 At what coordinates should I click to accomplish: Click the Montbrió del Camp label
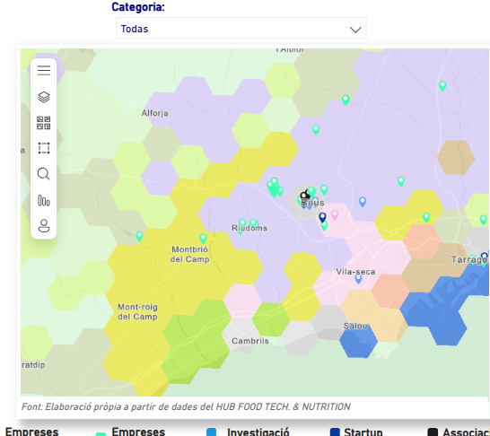tap(189, 254)
